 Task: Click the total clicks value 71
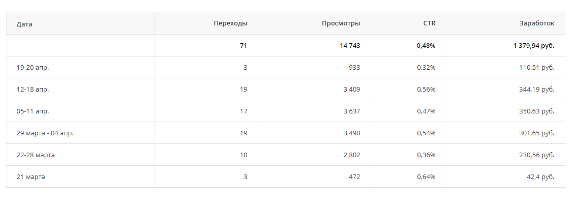point(244,46)
